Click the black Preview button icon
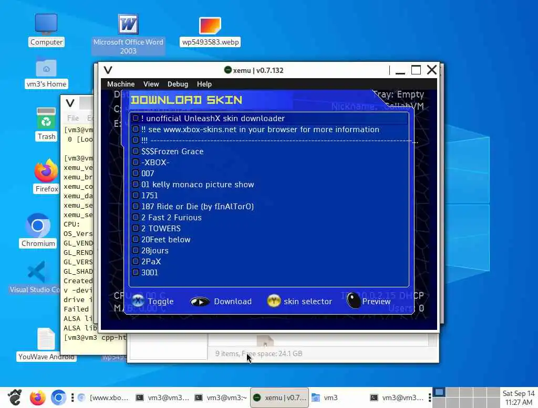 click(x=353, y=300)
